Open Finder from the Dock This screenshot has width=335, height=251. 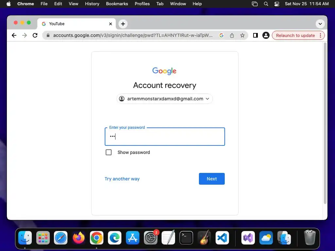tap(25, 238)
